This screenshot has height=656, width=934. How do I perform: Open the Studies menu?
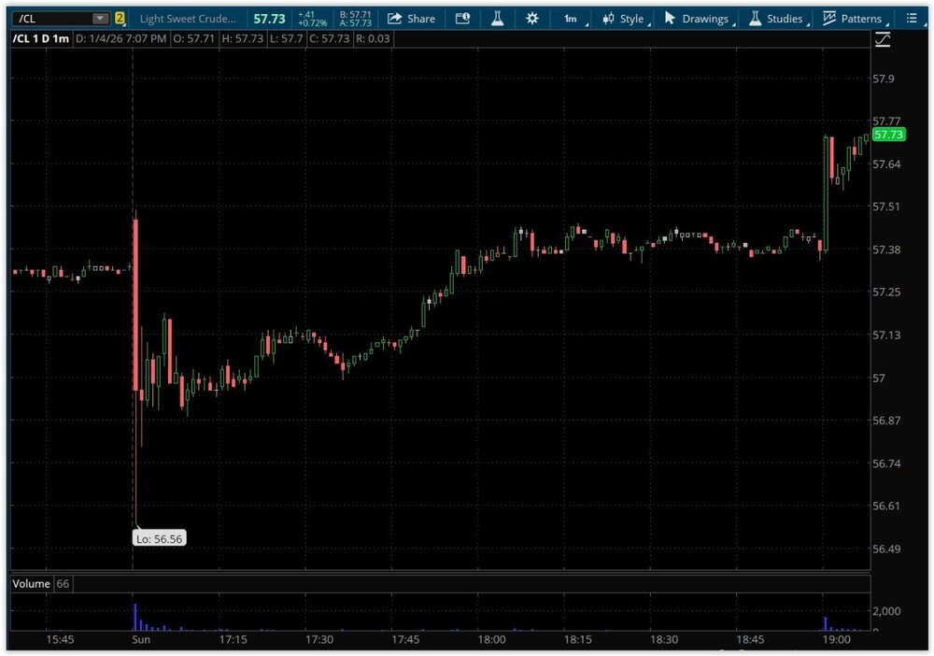point(775,19)
